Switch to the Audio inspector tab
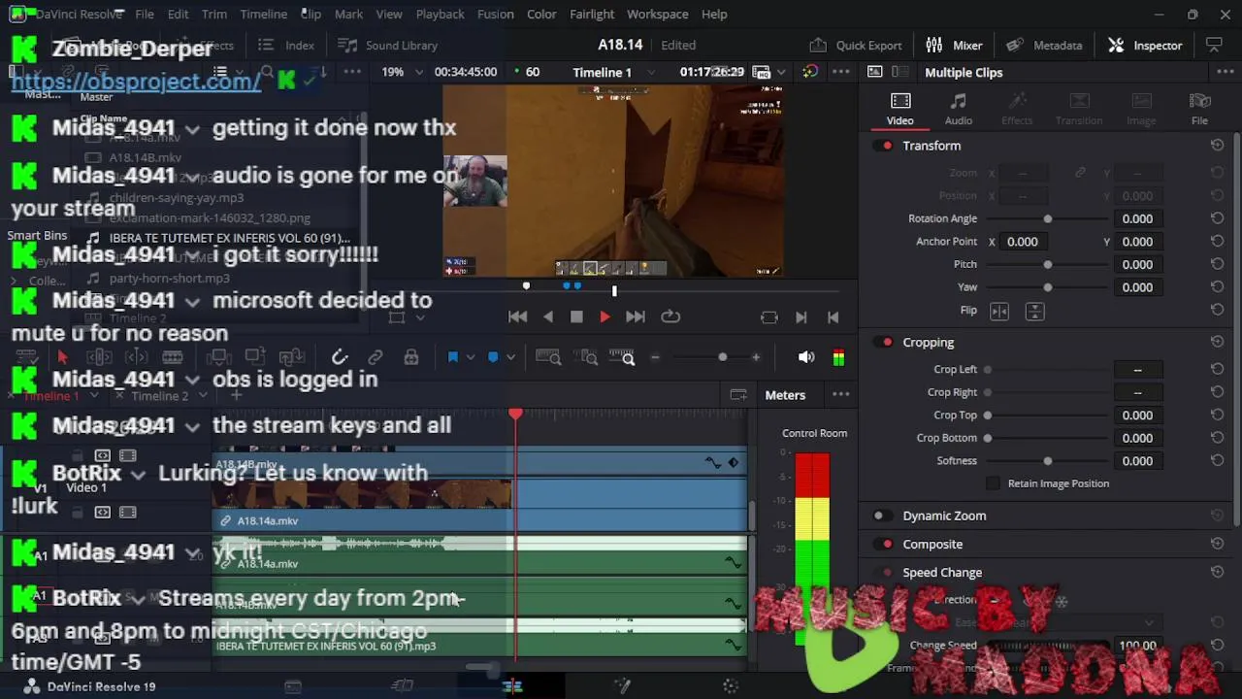 [959, 109]
